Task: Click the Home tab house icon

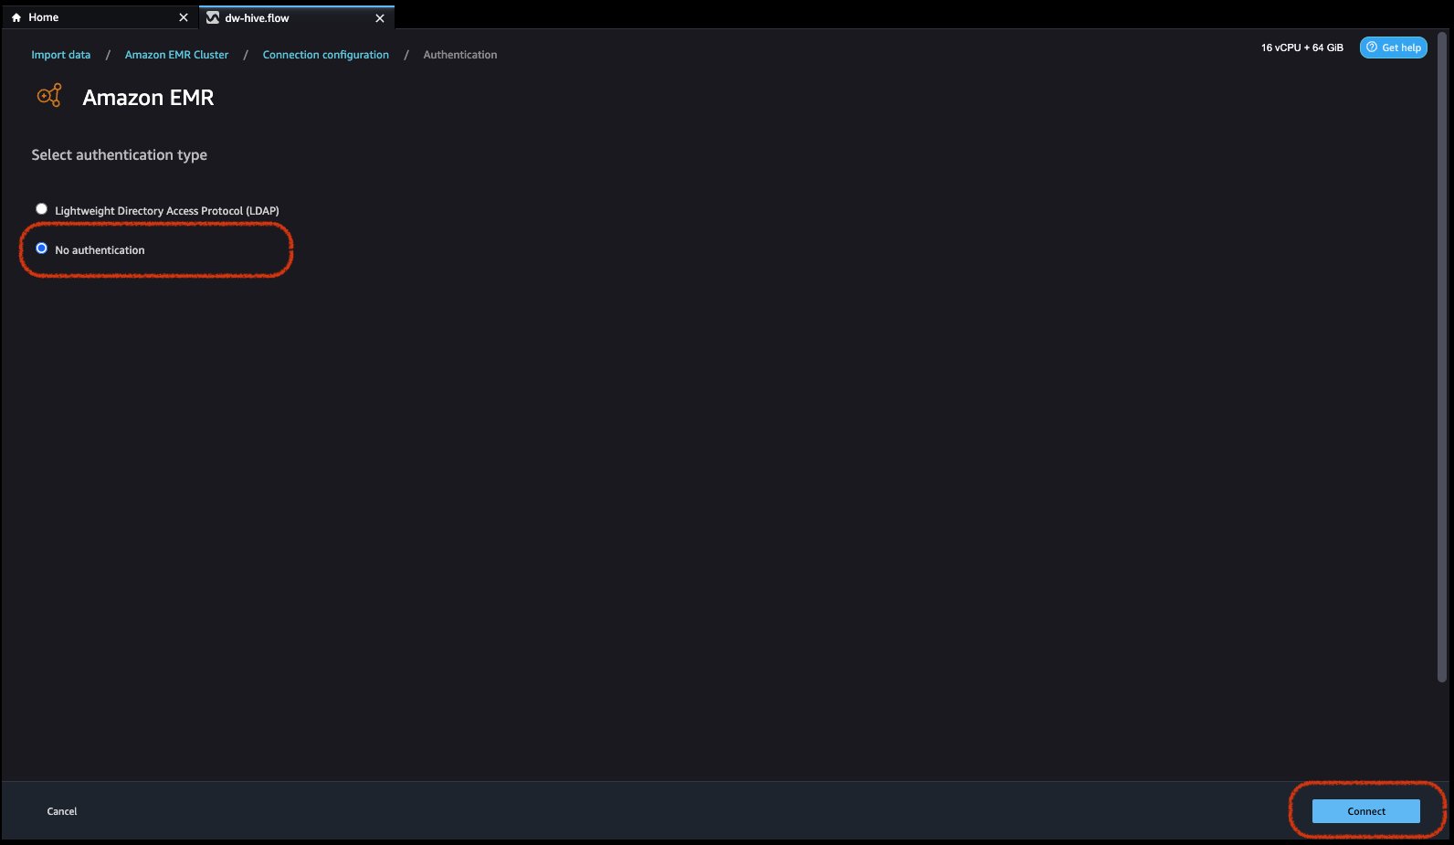Action: click(x=16, y=17)
